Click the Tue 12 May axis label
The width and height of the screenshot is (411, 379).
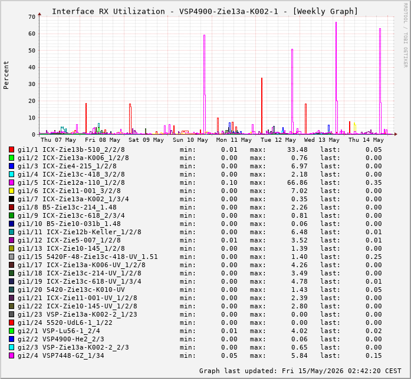[x=278, y=140]
